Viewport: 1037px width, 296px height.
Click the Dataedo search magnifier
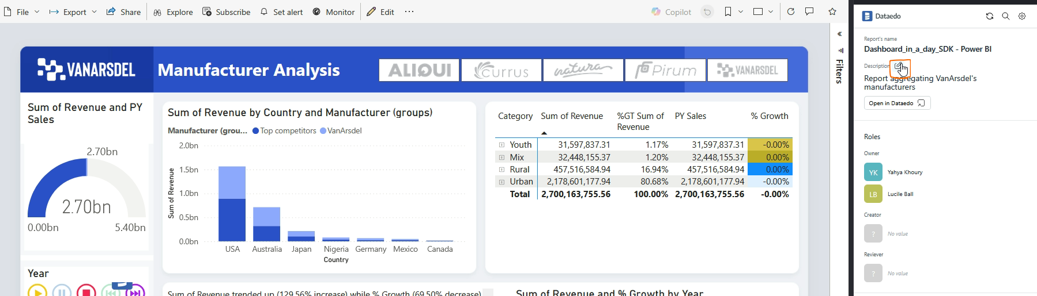coord(1006,16)
